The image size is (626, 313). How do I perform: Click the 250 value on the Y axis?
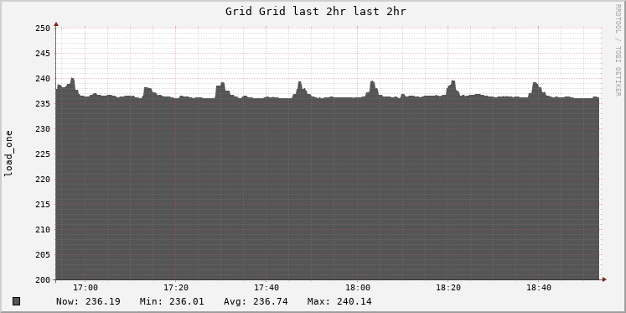tap(43, 29)
